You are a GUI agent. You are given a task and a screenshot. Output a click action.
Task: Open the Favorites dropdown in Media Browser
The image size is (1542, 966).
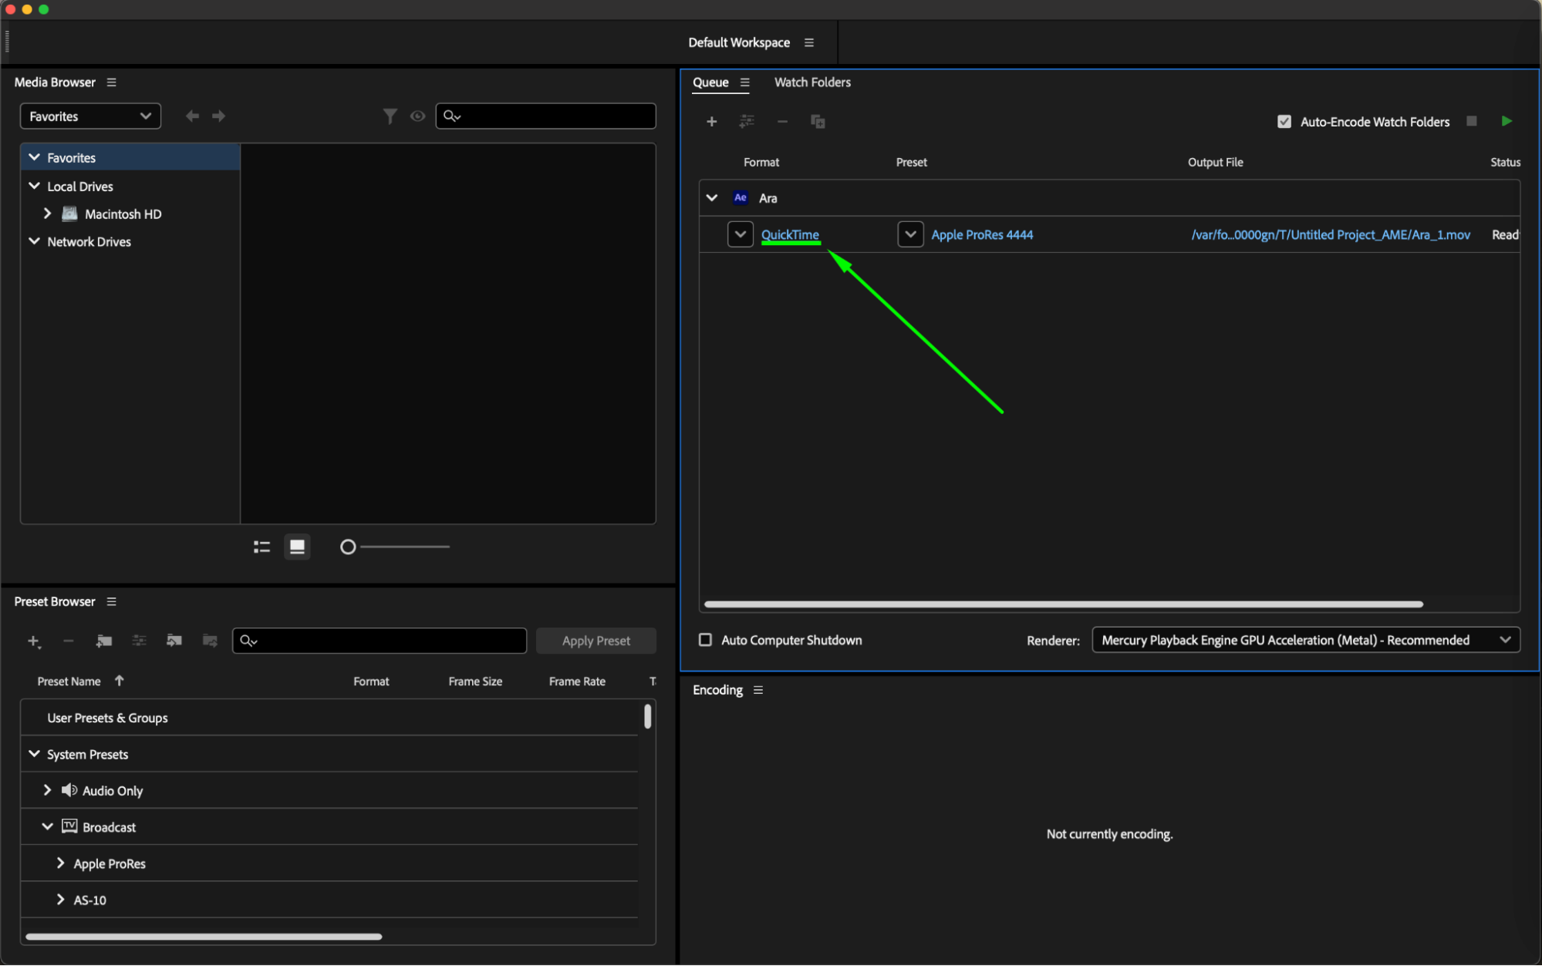(x=90, y=116)
